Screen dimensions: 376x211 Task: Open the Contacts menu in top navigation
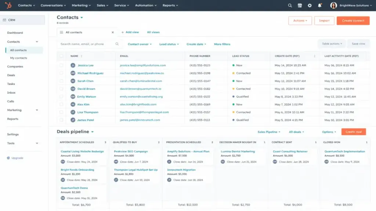coord(26,5)
